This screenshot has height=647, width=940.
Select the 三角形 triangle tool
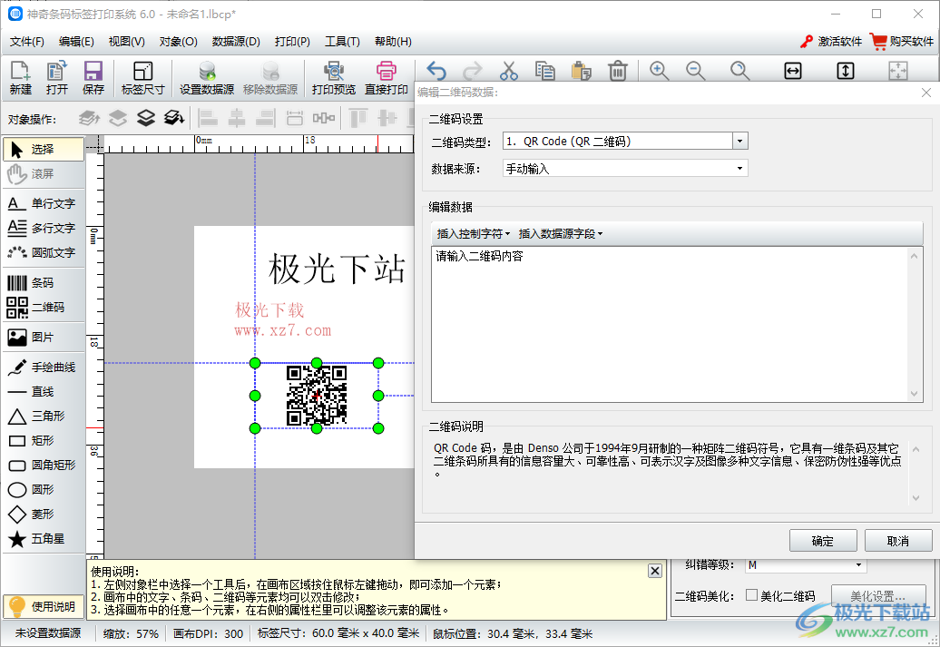pos(44,417)
